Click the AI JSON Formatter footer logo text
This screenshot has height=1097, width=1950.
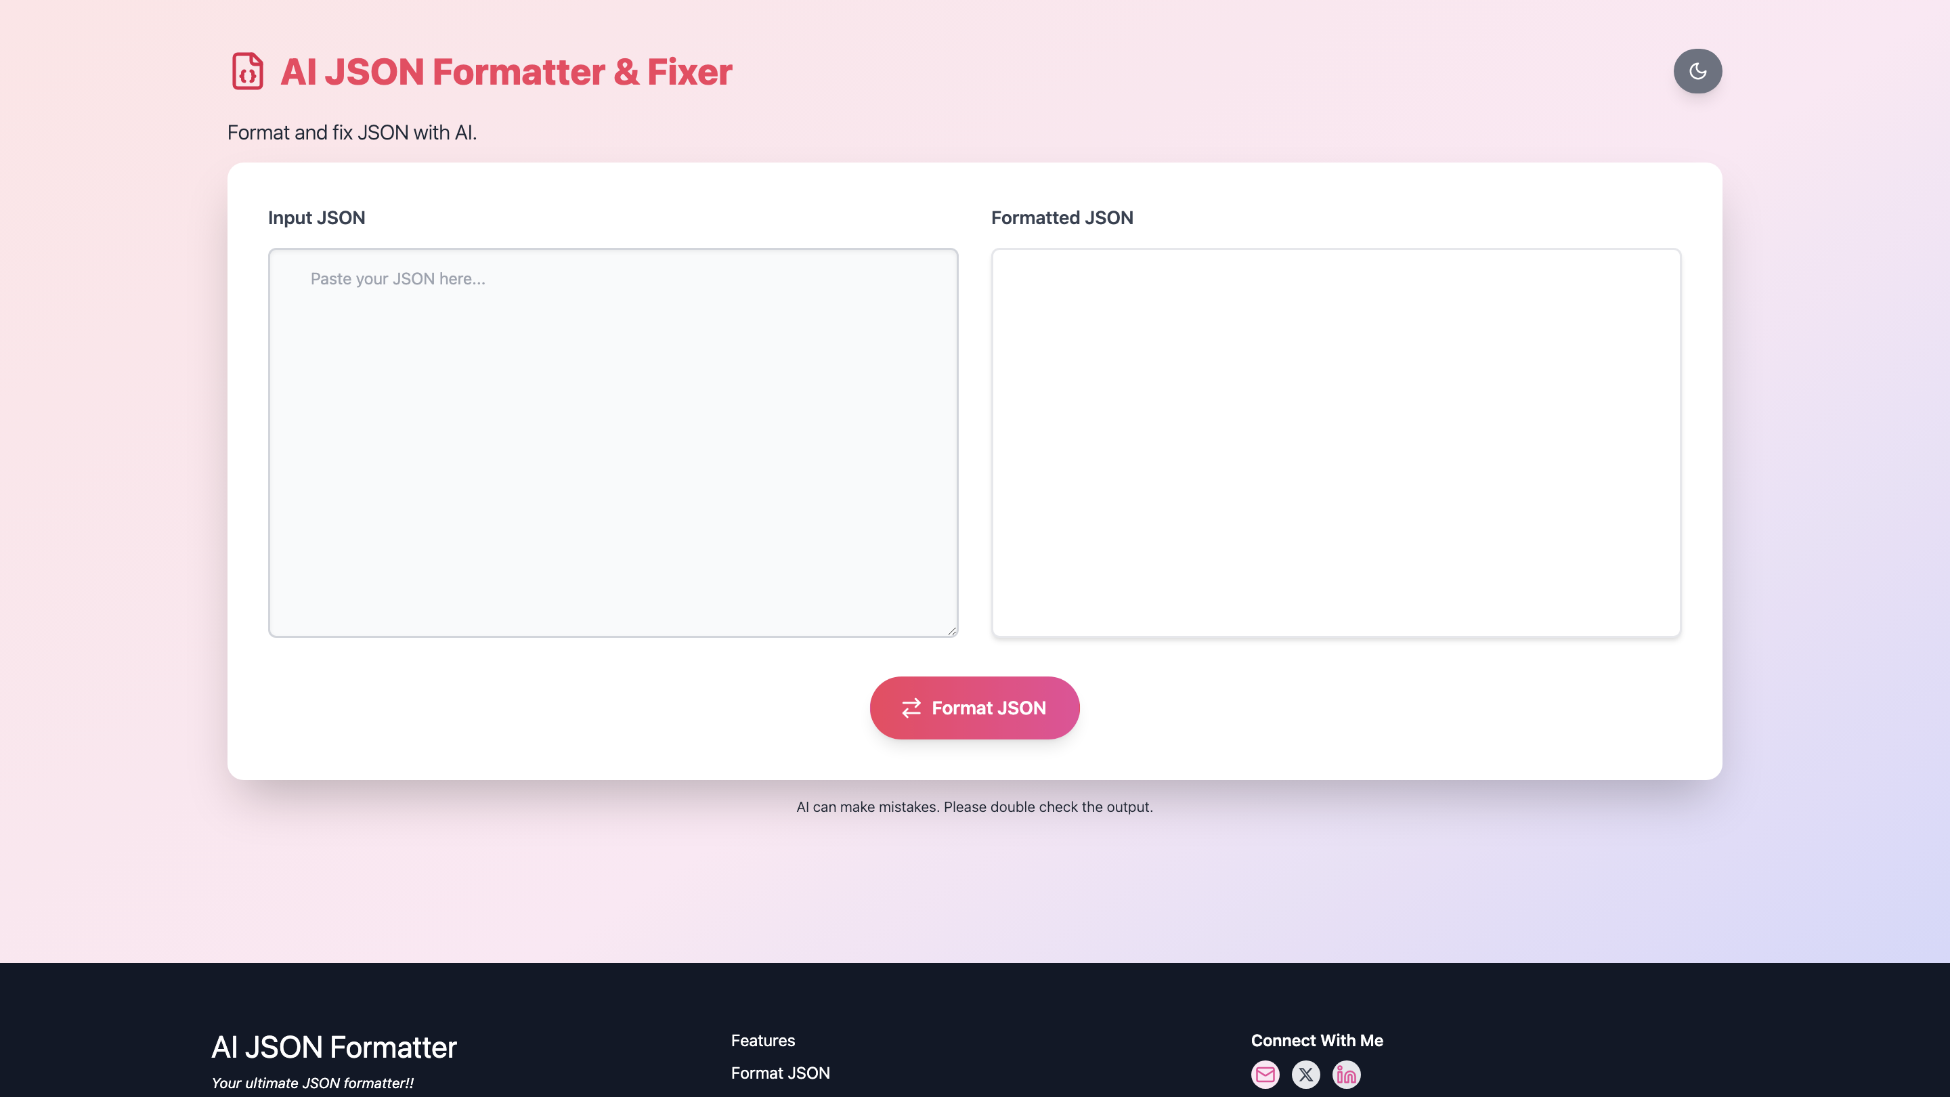tap(334, 1047)
